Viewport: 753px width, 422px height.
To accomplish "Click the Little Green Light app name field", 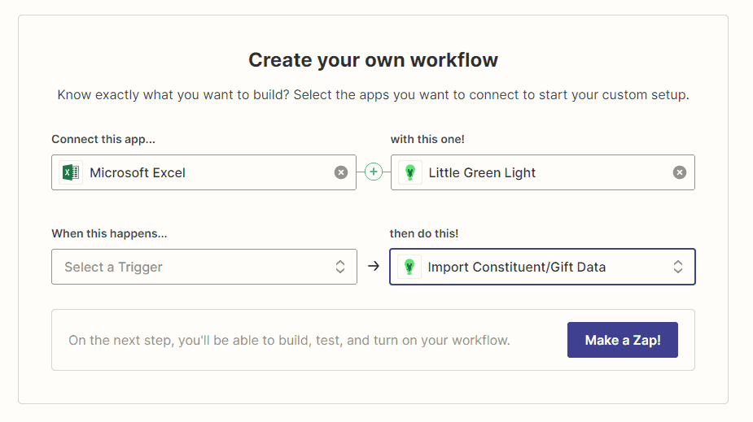I will click(x=543, y=172).
